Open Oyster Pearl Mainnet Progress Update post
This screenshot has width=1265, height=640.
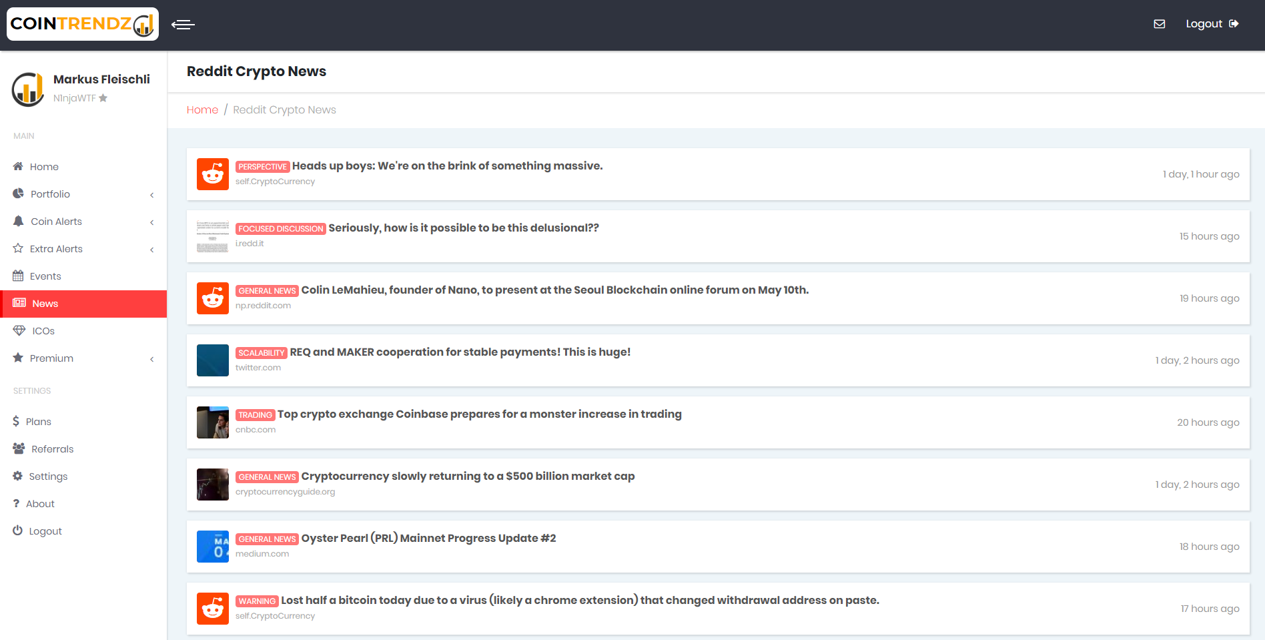[428, 538]
